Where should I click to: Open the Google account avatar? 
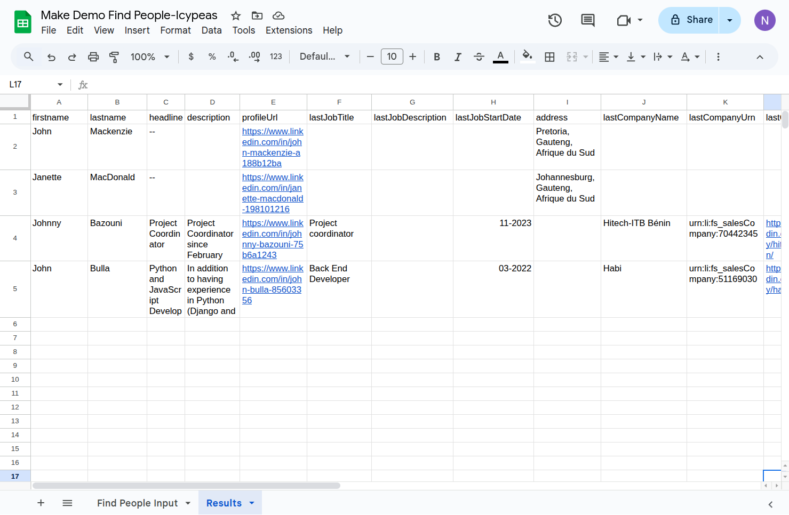(x=764, y=20)
